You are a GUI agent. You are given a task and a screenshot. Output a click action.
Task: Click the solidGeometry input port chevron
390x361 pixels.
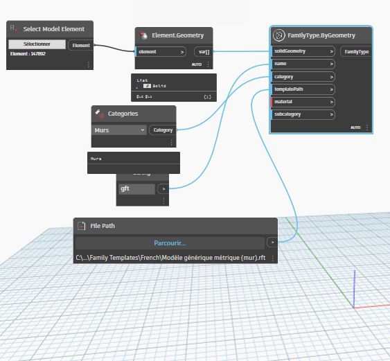[x=331, y=51]
